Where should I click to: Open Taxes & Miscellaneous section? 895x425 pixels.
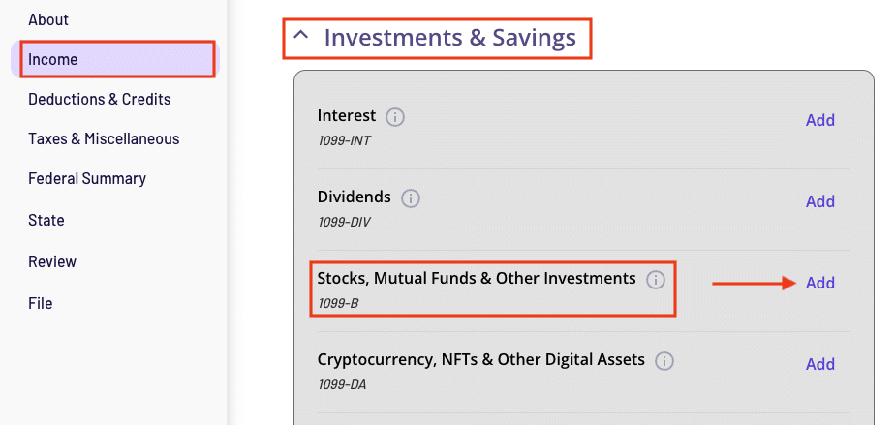[104, 138]
